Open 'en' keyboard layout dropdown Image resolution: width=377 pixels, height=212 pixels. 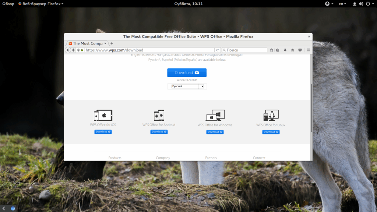pyautogui.click(x=342, y=4)
